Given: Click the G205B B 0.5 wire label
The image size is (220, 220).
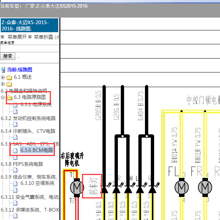Looking at the screenshot, I should [x=98, y=105].
